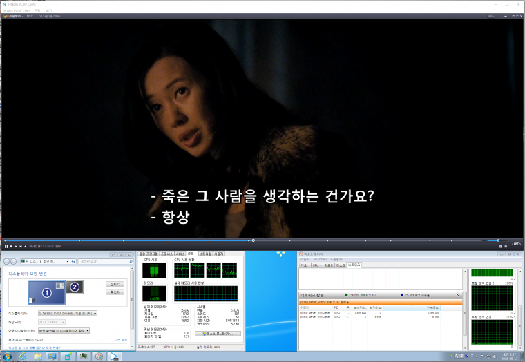Click the video seek bar playhead

pyautogui.click(x=254, y=240)
